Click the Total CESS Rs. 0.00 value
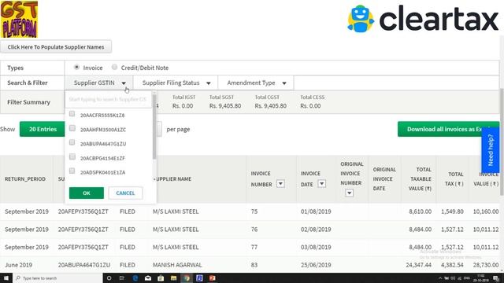The height and width of the screenshot is (283, 504). [310, 106]
